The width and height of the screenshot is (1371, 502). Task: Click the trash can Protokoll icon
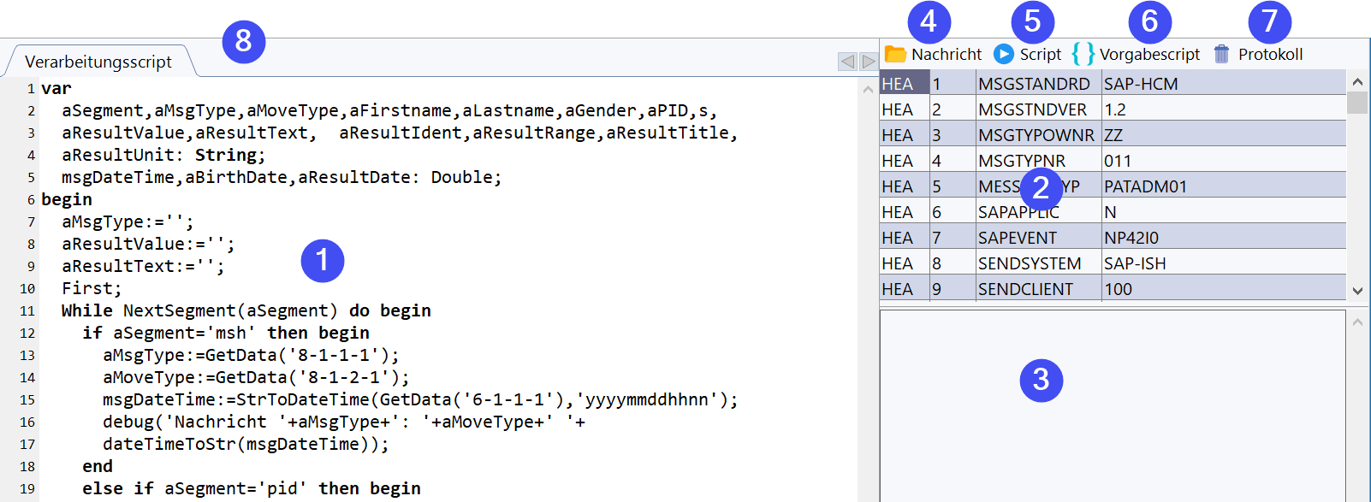click(x=1221, y=54)
